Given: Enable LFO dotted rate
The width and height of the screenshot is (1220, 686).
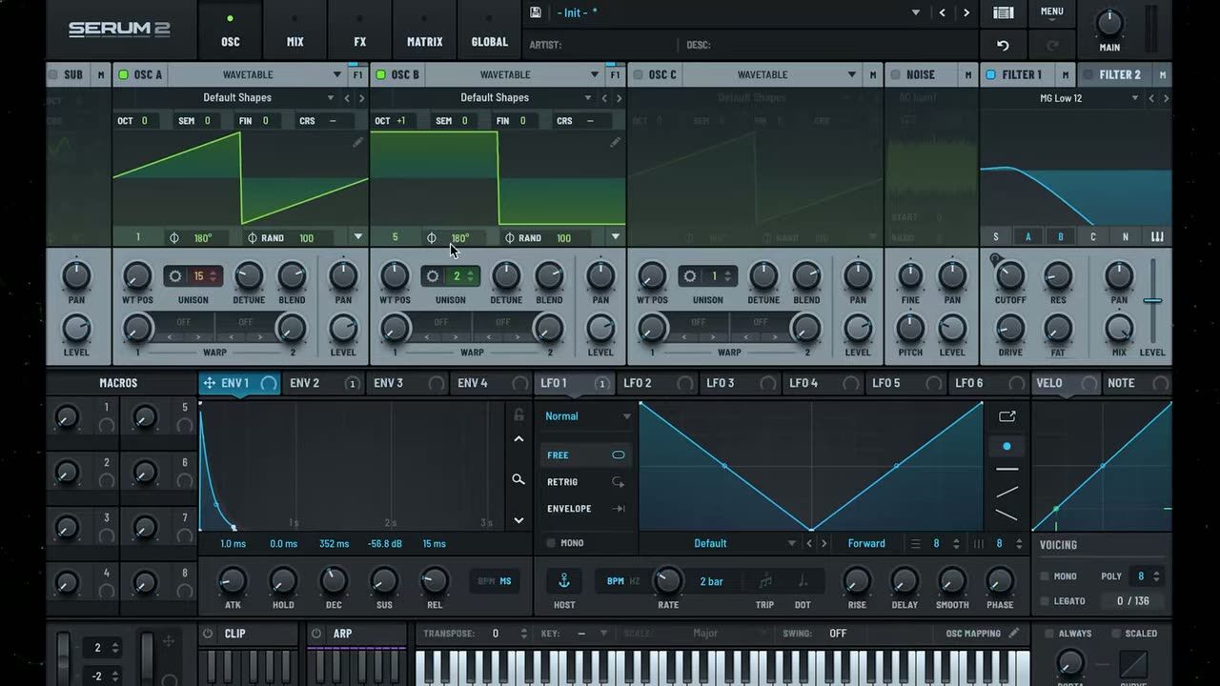Looking at the screenshot, I should [803, 581].
